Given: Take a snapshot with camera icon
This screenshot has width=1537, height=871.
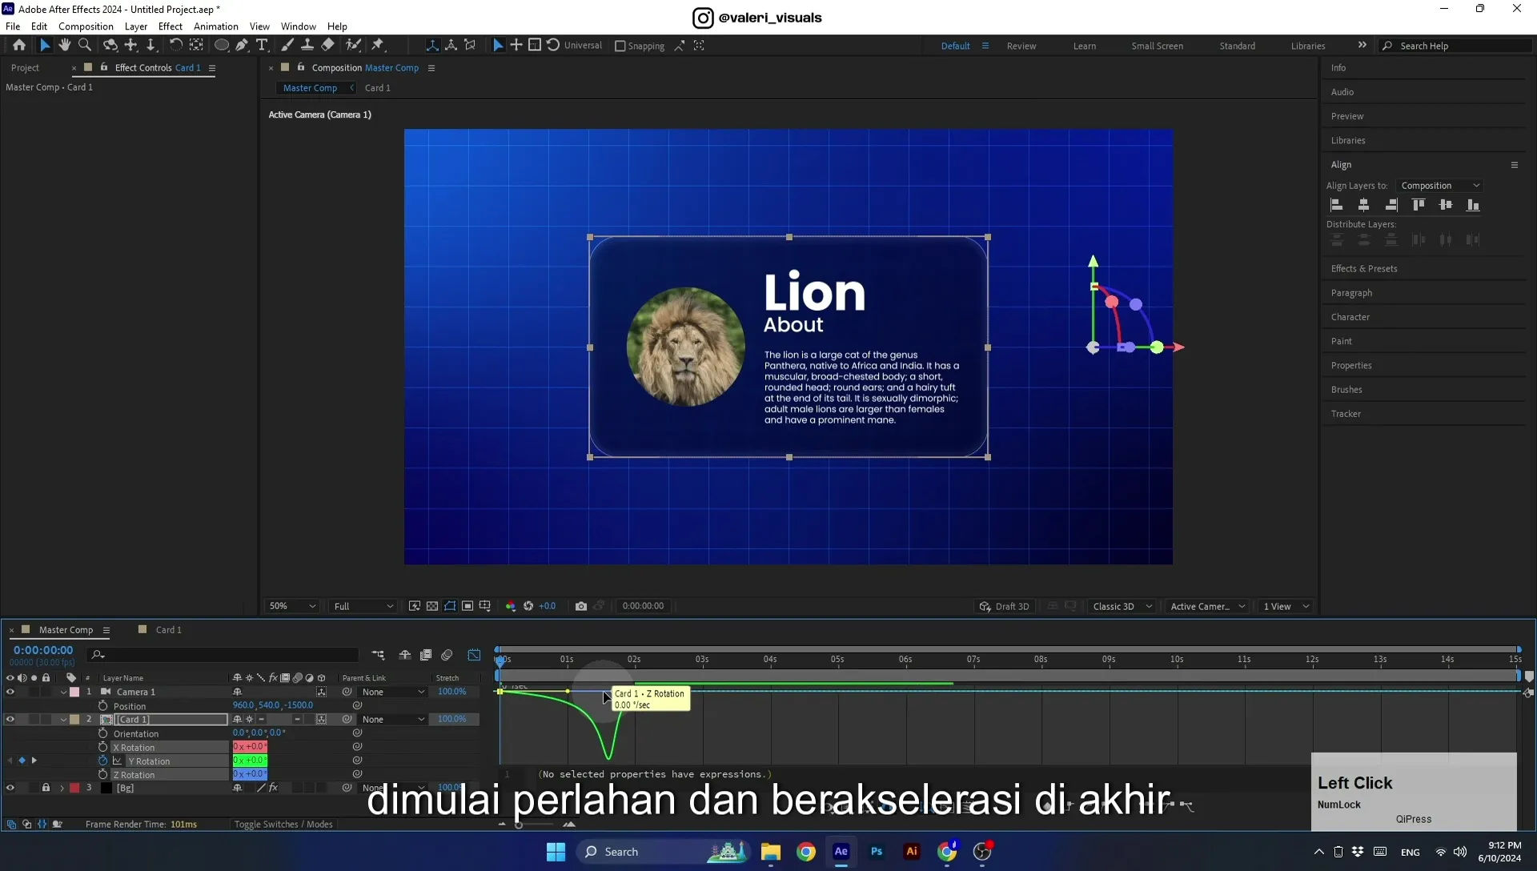Looking at the screenshot, I should [x=581, y=606].
